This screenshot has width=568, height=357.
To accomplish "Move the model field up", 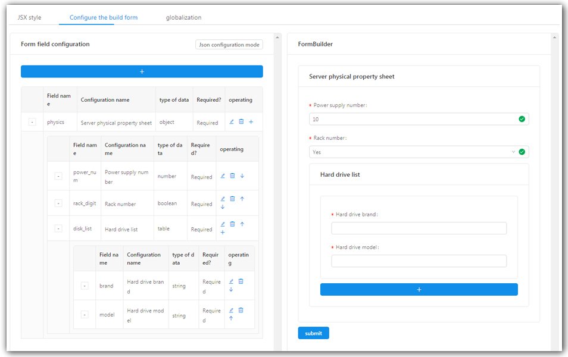I will (x=230, y=318).
